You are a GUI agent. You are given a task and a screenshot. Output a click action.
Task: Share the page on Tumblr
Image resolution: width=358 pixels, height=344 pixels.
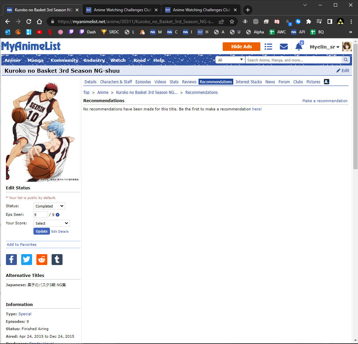click(57, 259)
